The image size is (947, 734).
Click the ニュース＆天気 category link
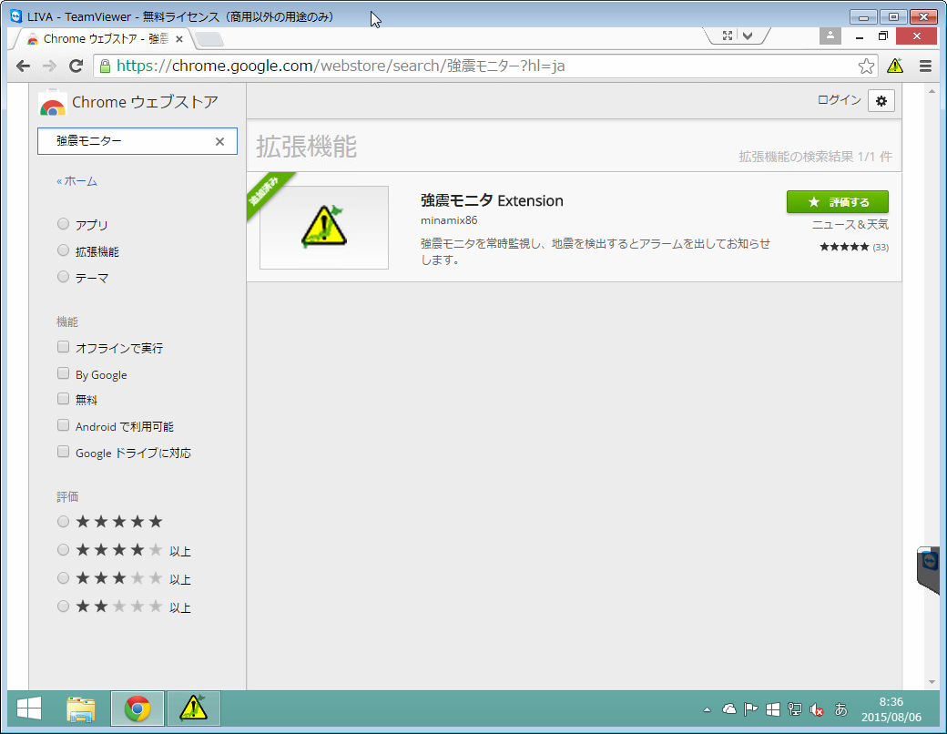point(850,225)
